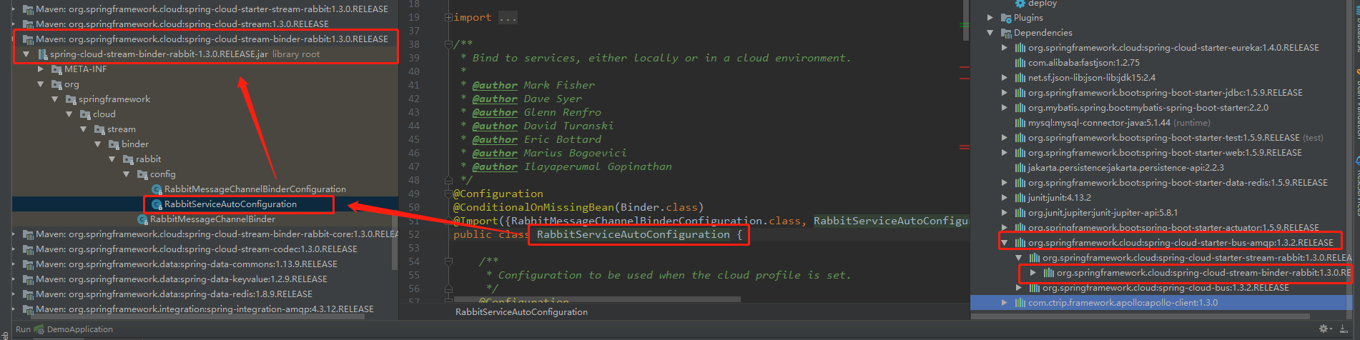Click the Dependencies folder icon in Maven panel

[1006, 33]
